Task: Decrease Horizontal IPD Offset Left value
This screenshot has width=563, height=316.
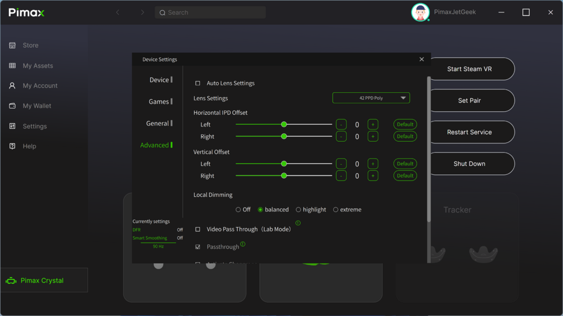Action: [x=341, y=124]
